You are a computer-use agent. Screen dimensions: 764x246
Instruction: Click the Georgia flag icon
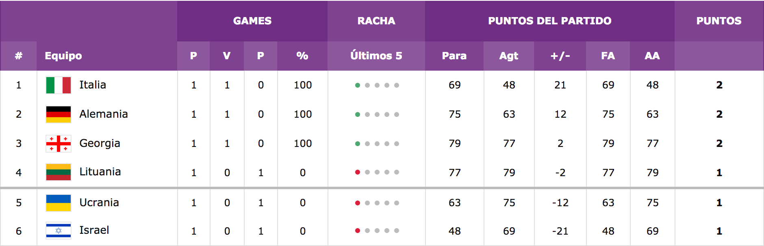(59, 144)
